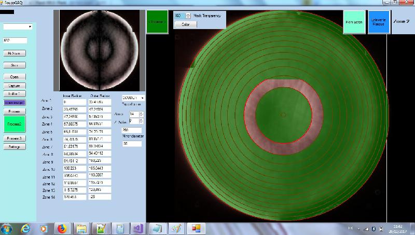The height and width of the screenshot is (235, 415).
Task: Click the Zone 8 outer radius field
Action: [100, 153]
